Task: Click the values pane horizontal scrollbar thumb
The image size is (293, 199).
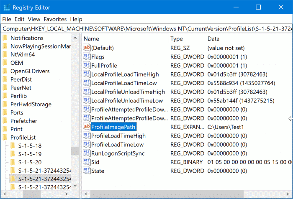Action: (167, 194)
